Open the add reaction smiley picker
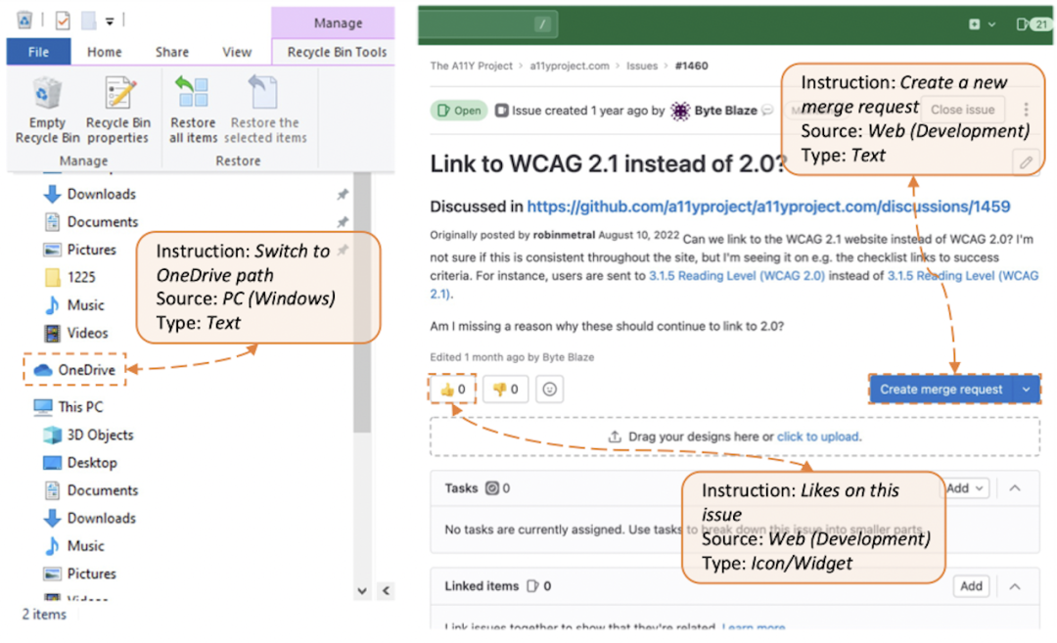1057x643 pixels. [549, 389]
